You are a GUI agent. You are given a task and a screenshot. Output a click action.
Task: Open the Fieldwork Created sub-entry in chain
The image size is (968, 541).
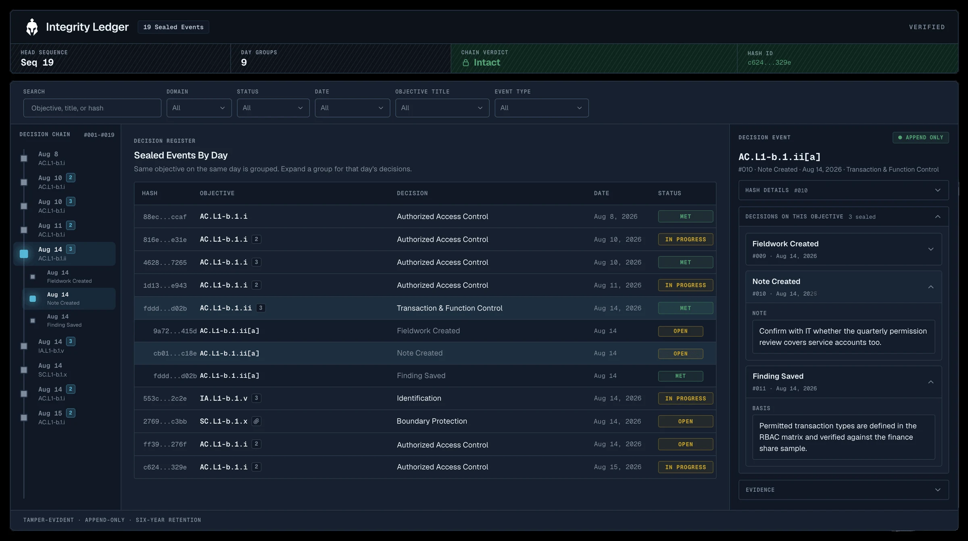(69, 276)
